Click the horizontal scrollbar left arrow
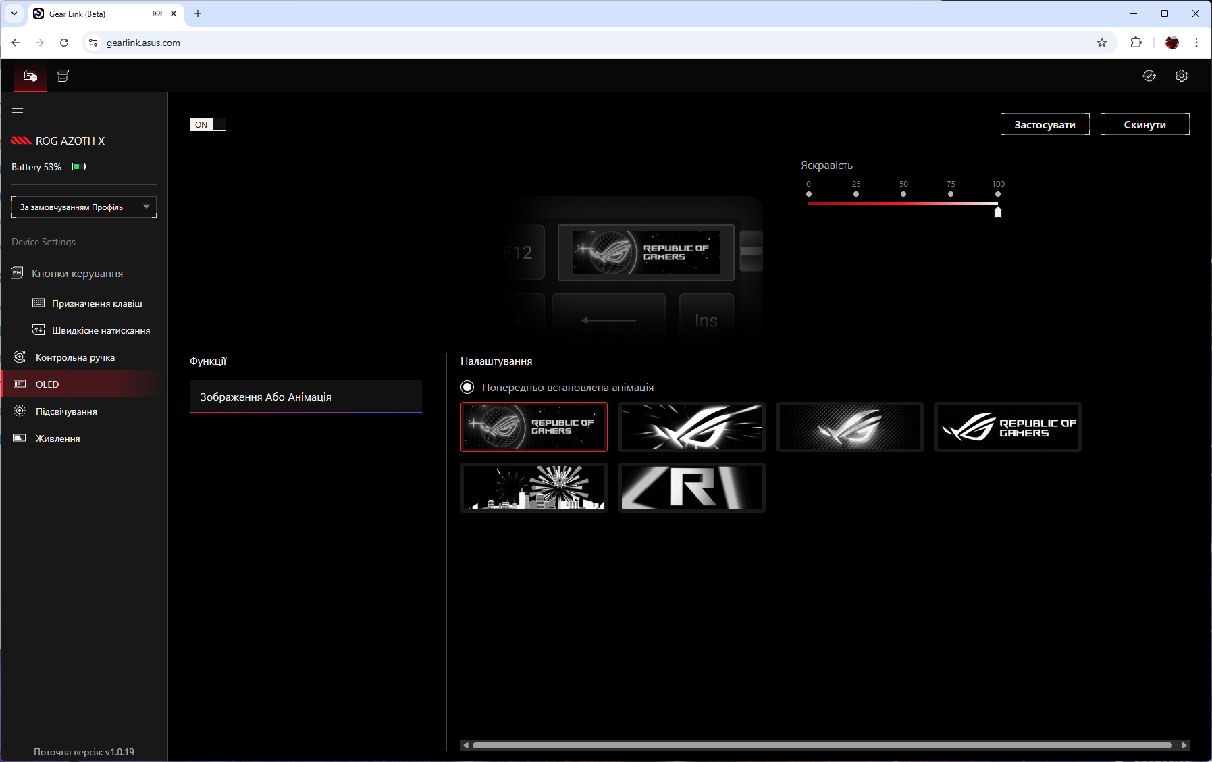The width and height of the screenshot is (1212, 762). point(466,745)
